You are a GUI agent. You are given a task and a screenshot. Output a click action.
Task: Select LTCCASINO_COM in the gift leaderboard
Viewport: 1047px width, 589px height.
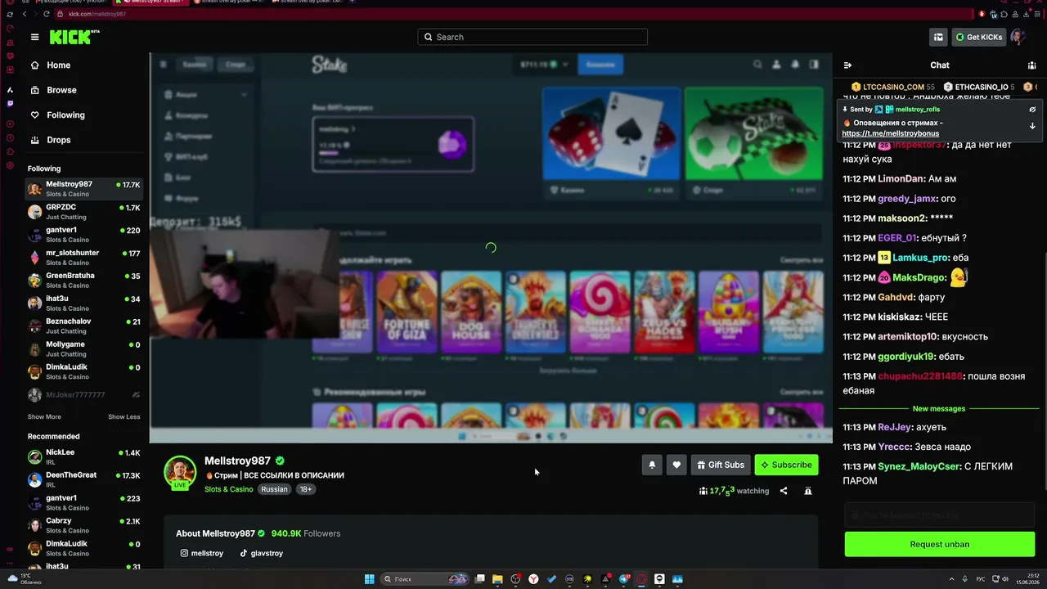[893, 87]
